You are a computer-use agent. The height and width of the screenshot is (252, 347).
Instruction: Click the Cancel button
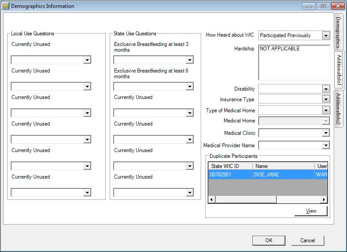[x=308, y=241]
